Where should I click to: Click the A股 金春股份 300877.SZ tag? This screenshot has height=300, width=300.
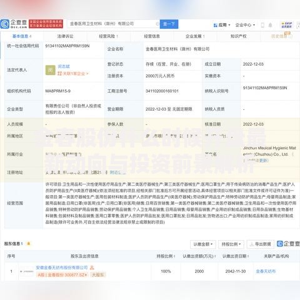click(x=62, y=275)
